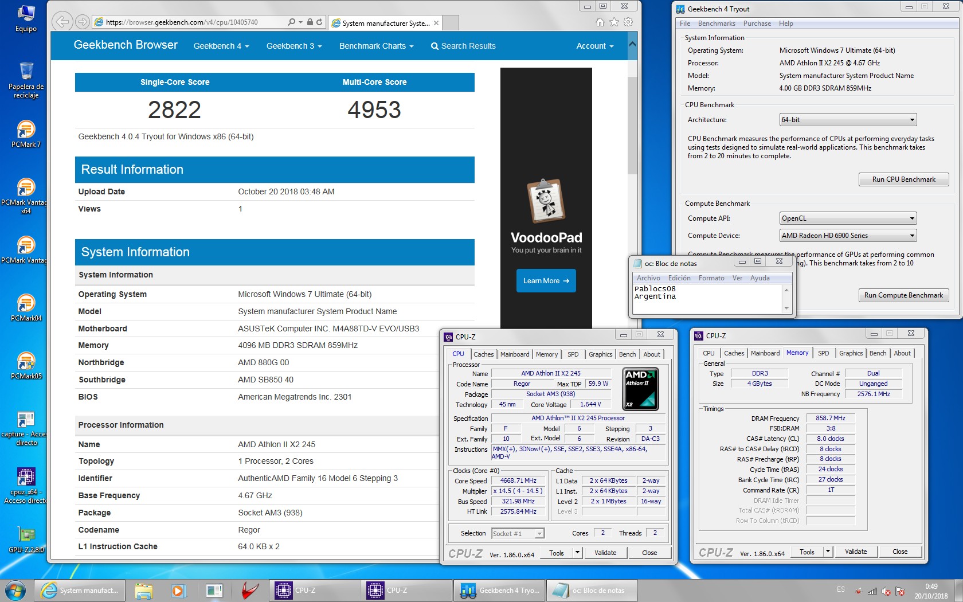Switch to Graphics tab in right CPU-Z

[851, 353]
